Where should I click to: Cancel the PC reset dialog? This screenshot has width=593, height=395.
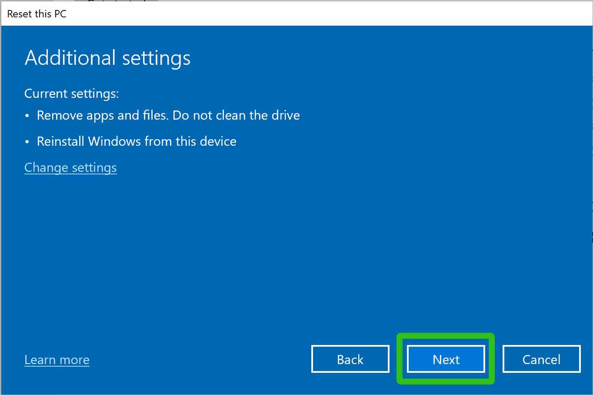point(541,359)
